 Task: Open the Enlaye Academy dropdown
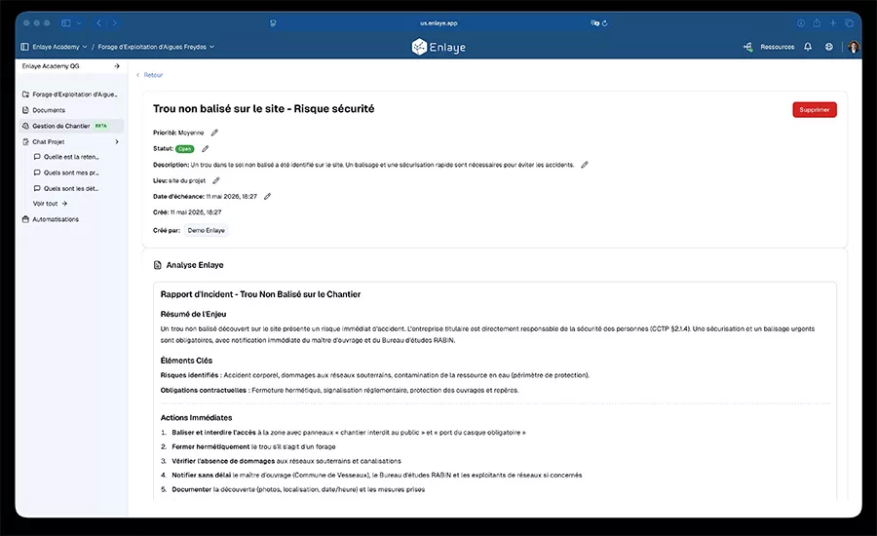(x=59, y=47)
